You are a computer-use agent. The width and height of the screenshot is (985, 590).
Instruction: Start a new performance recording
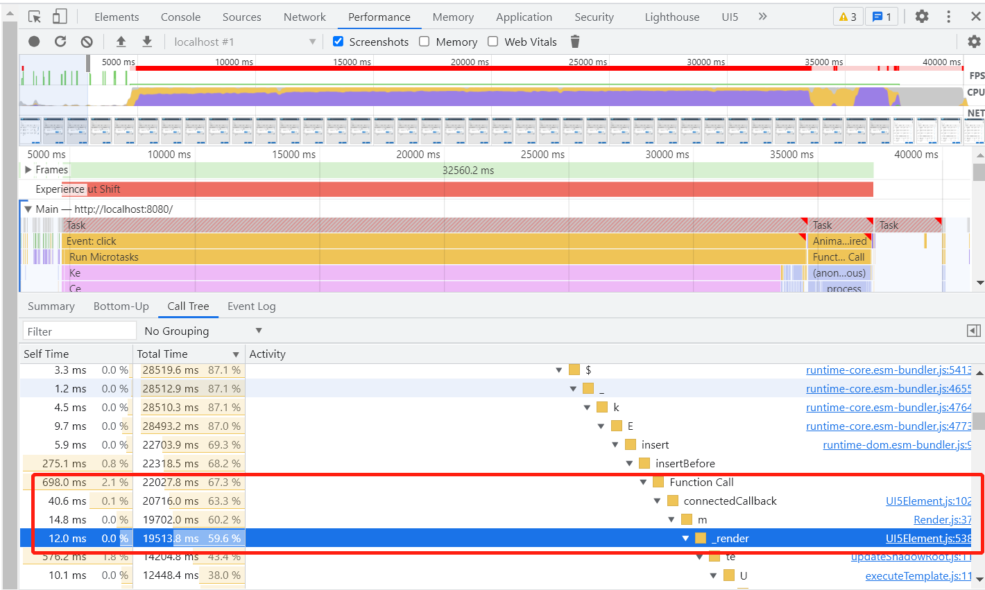point(34,41)
